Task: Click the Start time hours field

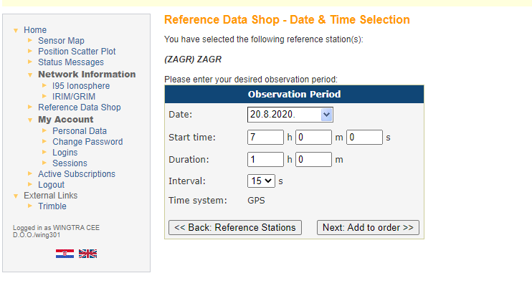Action: [x=265, y=137]
